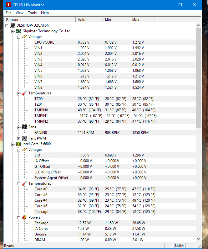The width and height of the screenshot is (208, 249).
Task: Click the Fans PWM icon
Action: pos(24,138)
